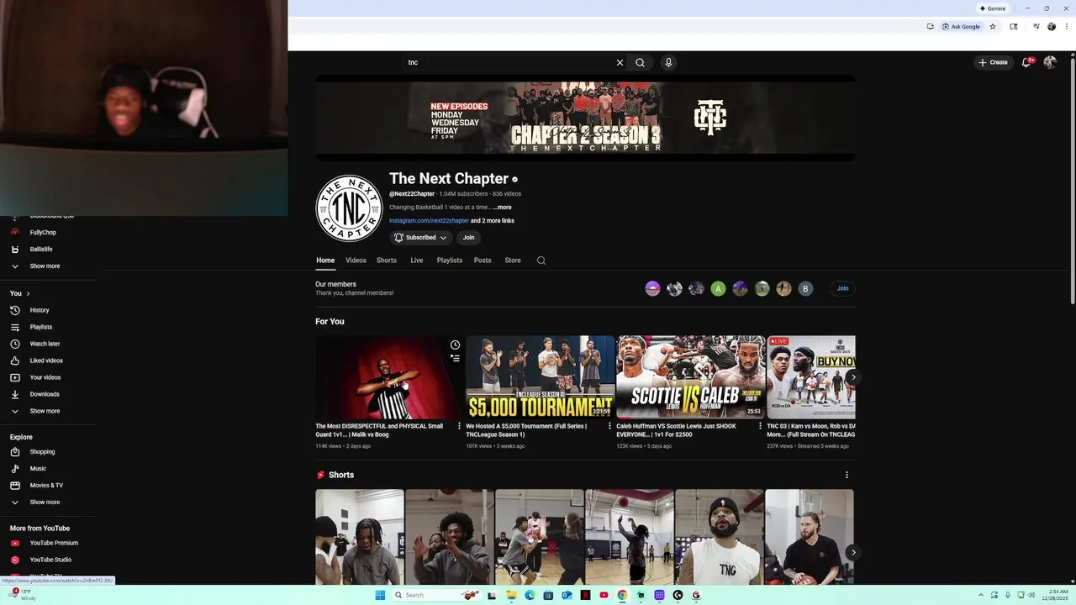Switch to the Live tab
Viewport: 1076px width, 605px height.
[417, 260]
